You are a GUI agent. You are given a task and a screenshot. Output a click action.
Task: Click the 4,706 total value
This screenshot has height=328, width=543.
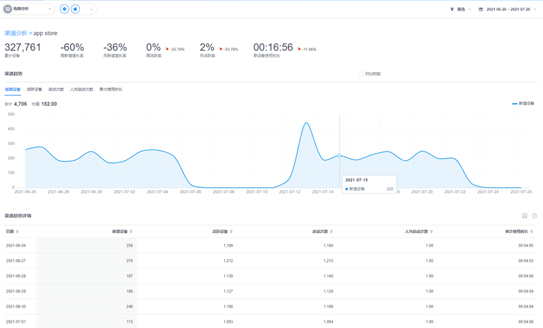click(20, 104)
